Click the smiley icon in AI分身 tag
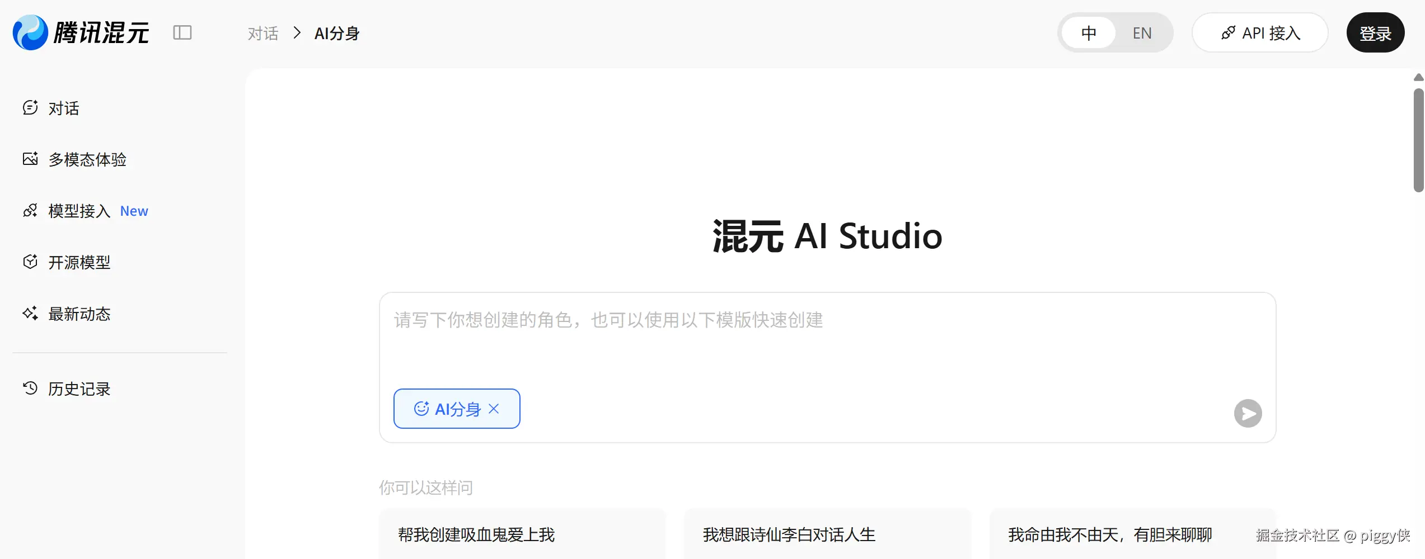 coord(421,409)
